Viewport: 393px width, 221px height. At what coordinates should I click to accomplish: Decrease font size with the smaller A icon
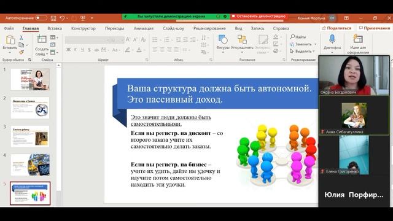pos(135,39)
